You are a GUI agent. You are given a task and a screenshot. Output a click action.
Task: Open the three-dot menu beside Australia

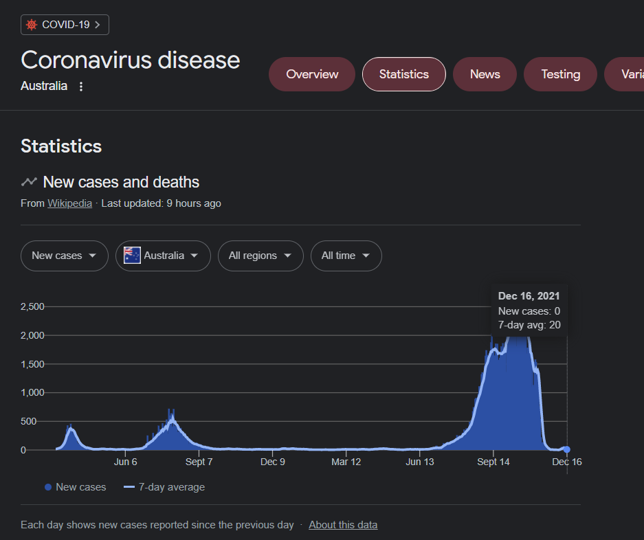point(81,87)
